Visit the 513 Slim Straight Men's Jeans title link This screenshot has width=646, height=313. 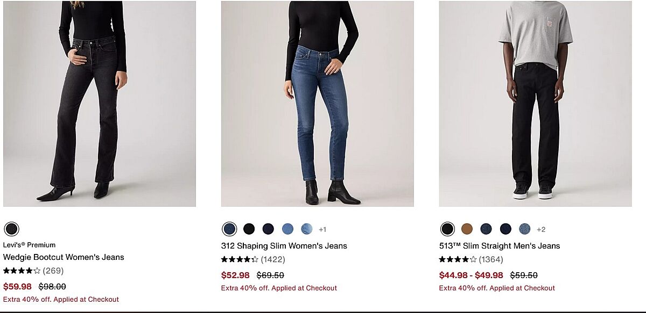pos(499,246)
